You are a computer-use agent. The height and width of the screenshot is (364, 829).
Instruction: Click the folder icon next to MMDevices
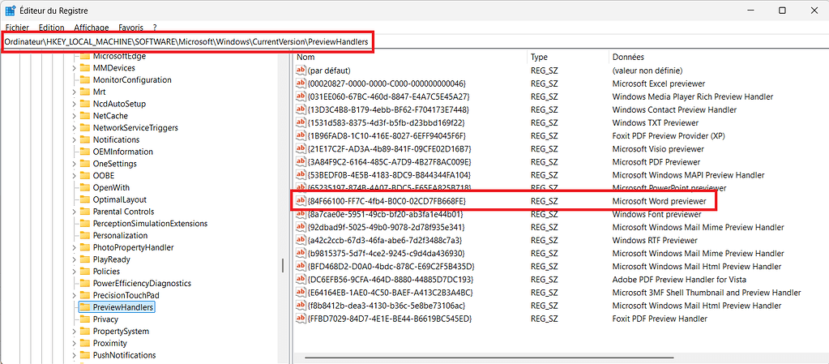(x=84, y=68)
